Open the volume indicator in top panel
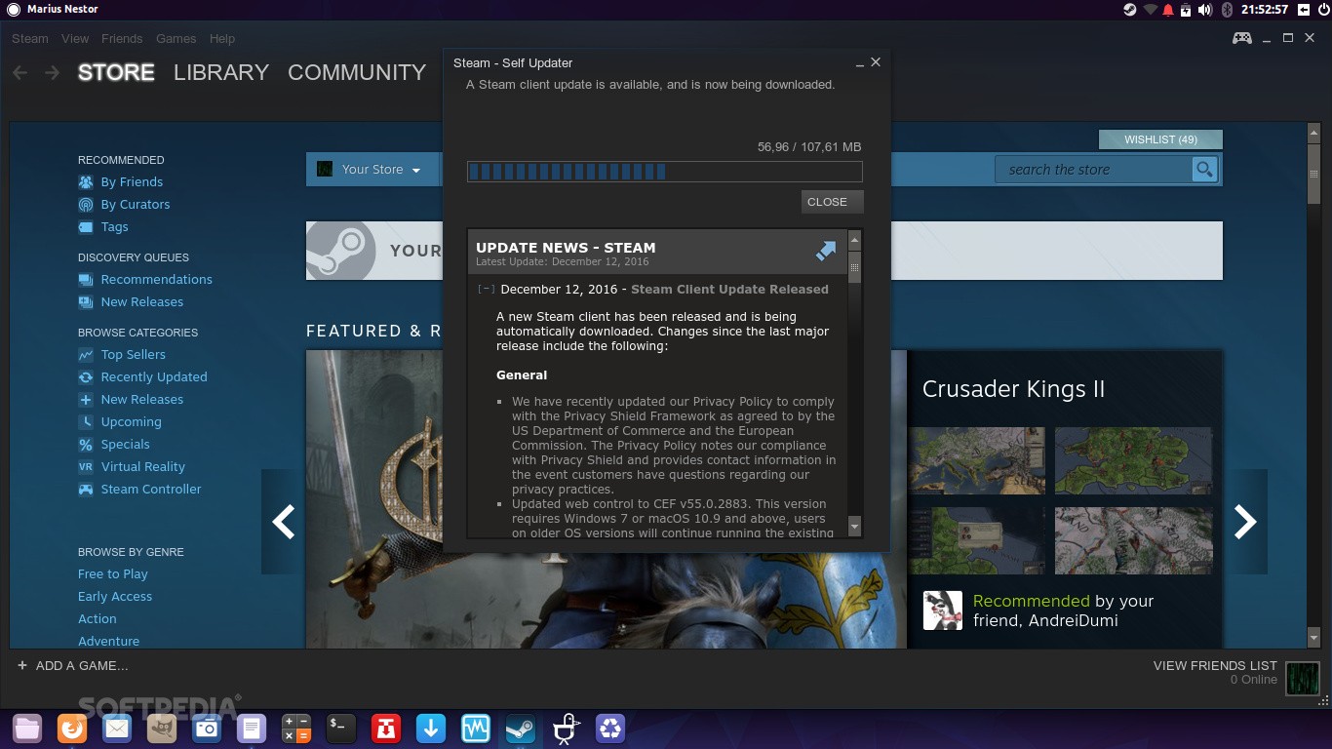 click(1205, 10)
